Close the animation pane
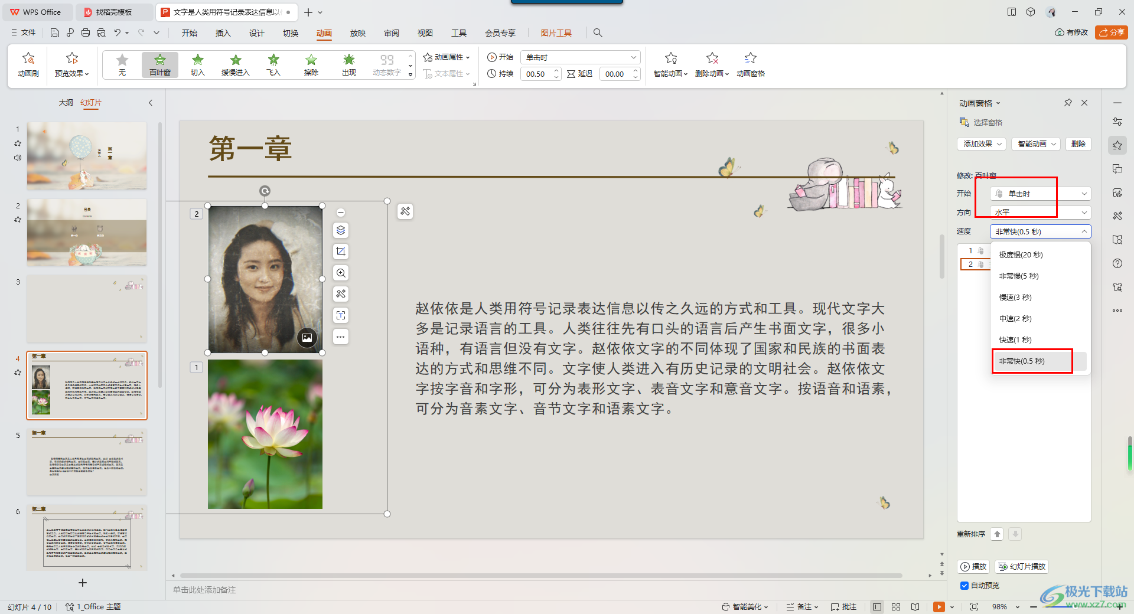 coord(1084,103)
